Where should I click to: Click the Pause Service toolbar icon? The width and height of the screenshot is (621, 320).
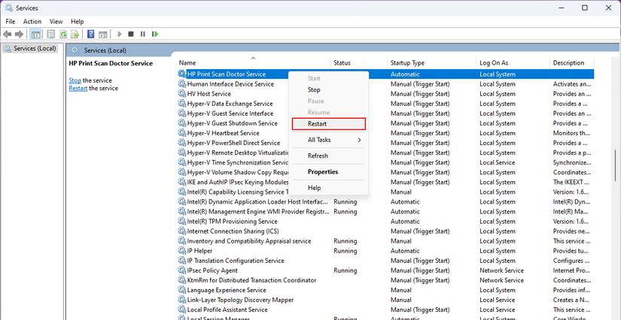point(142,35)
